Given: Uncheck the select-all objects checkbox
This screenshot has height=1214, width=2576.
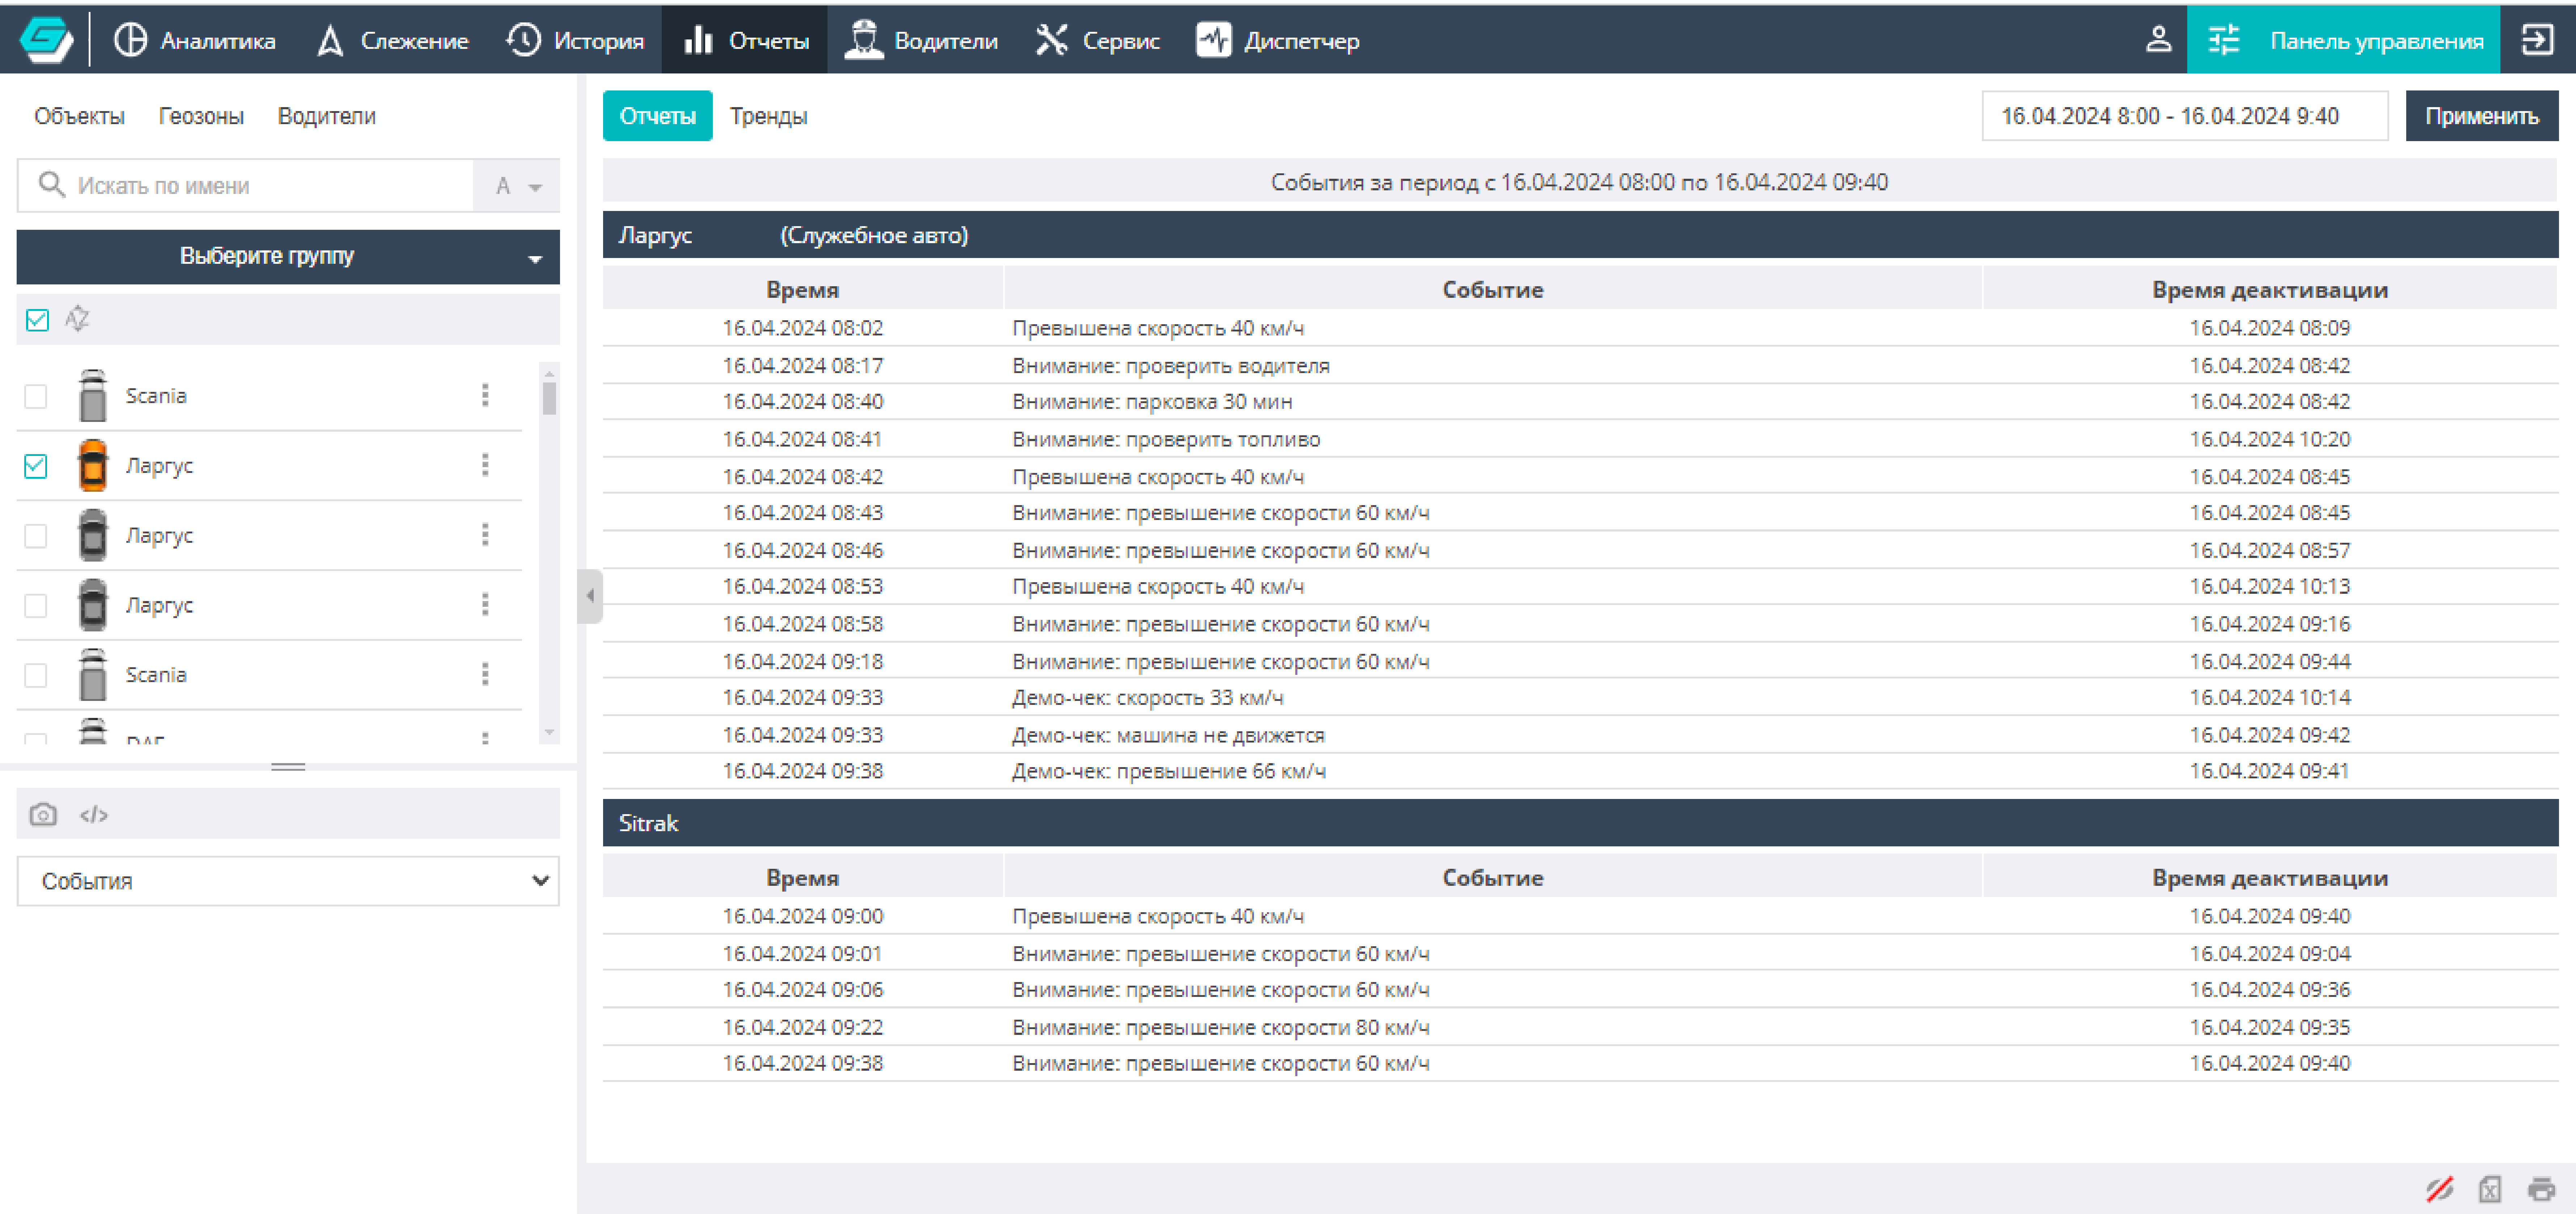Looking at the screenshot, I should 37,320.
